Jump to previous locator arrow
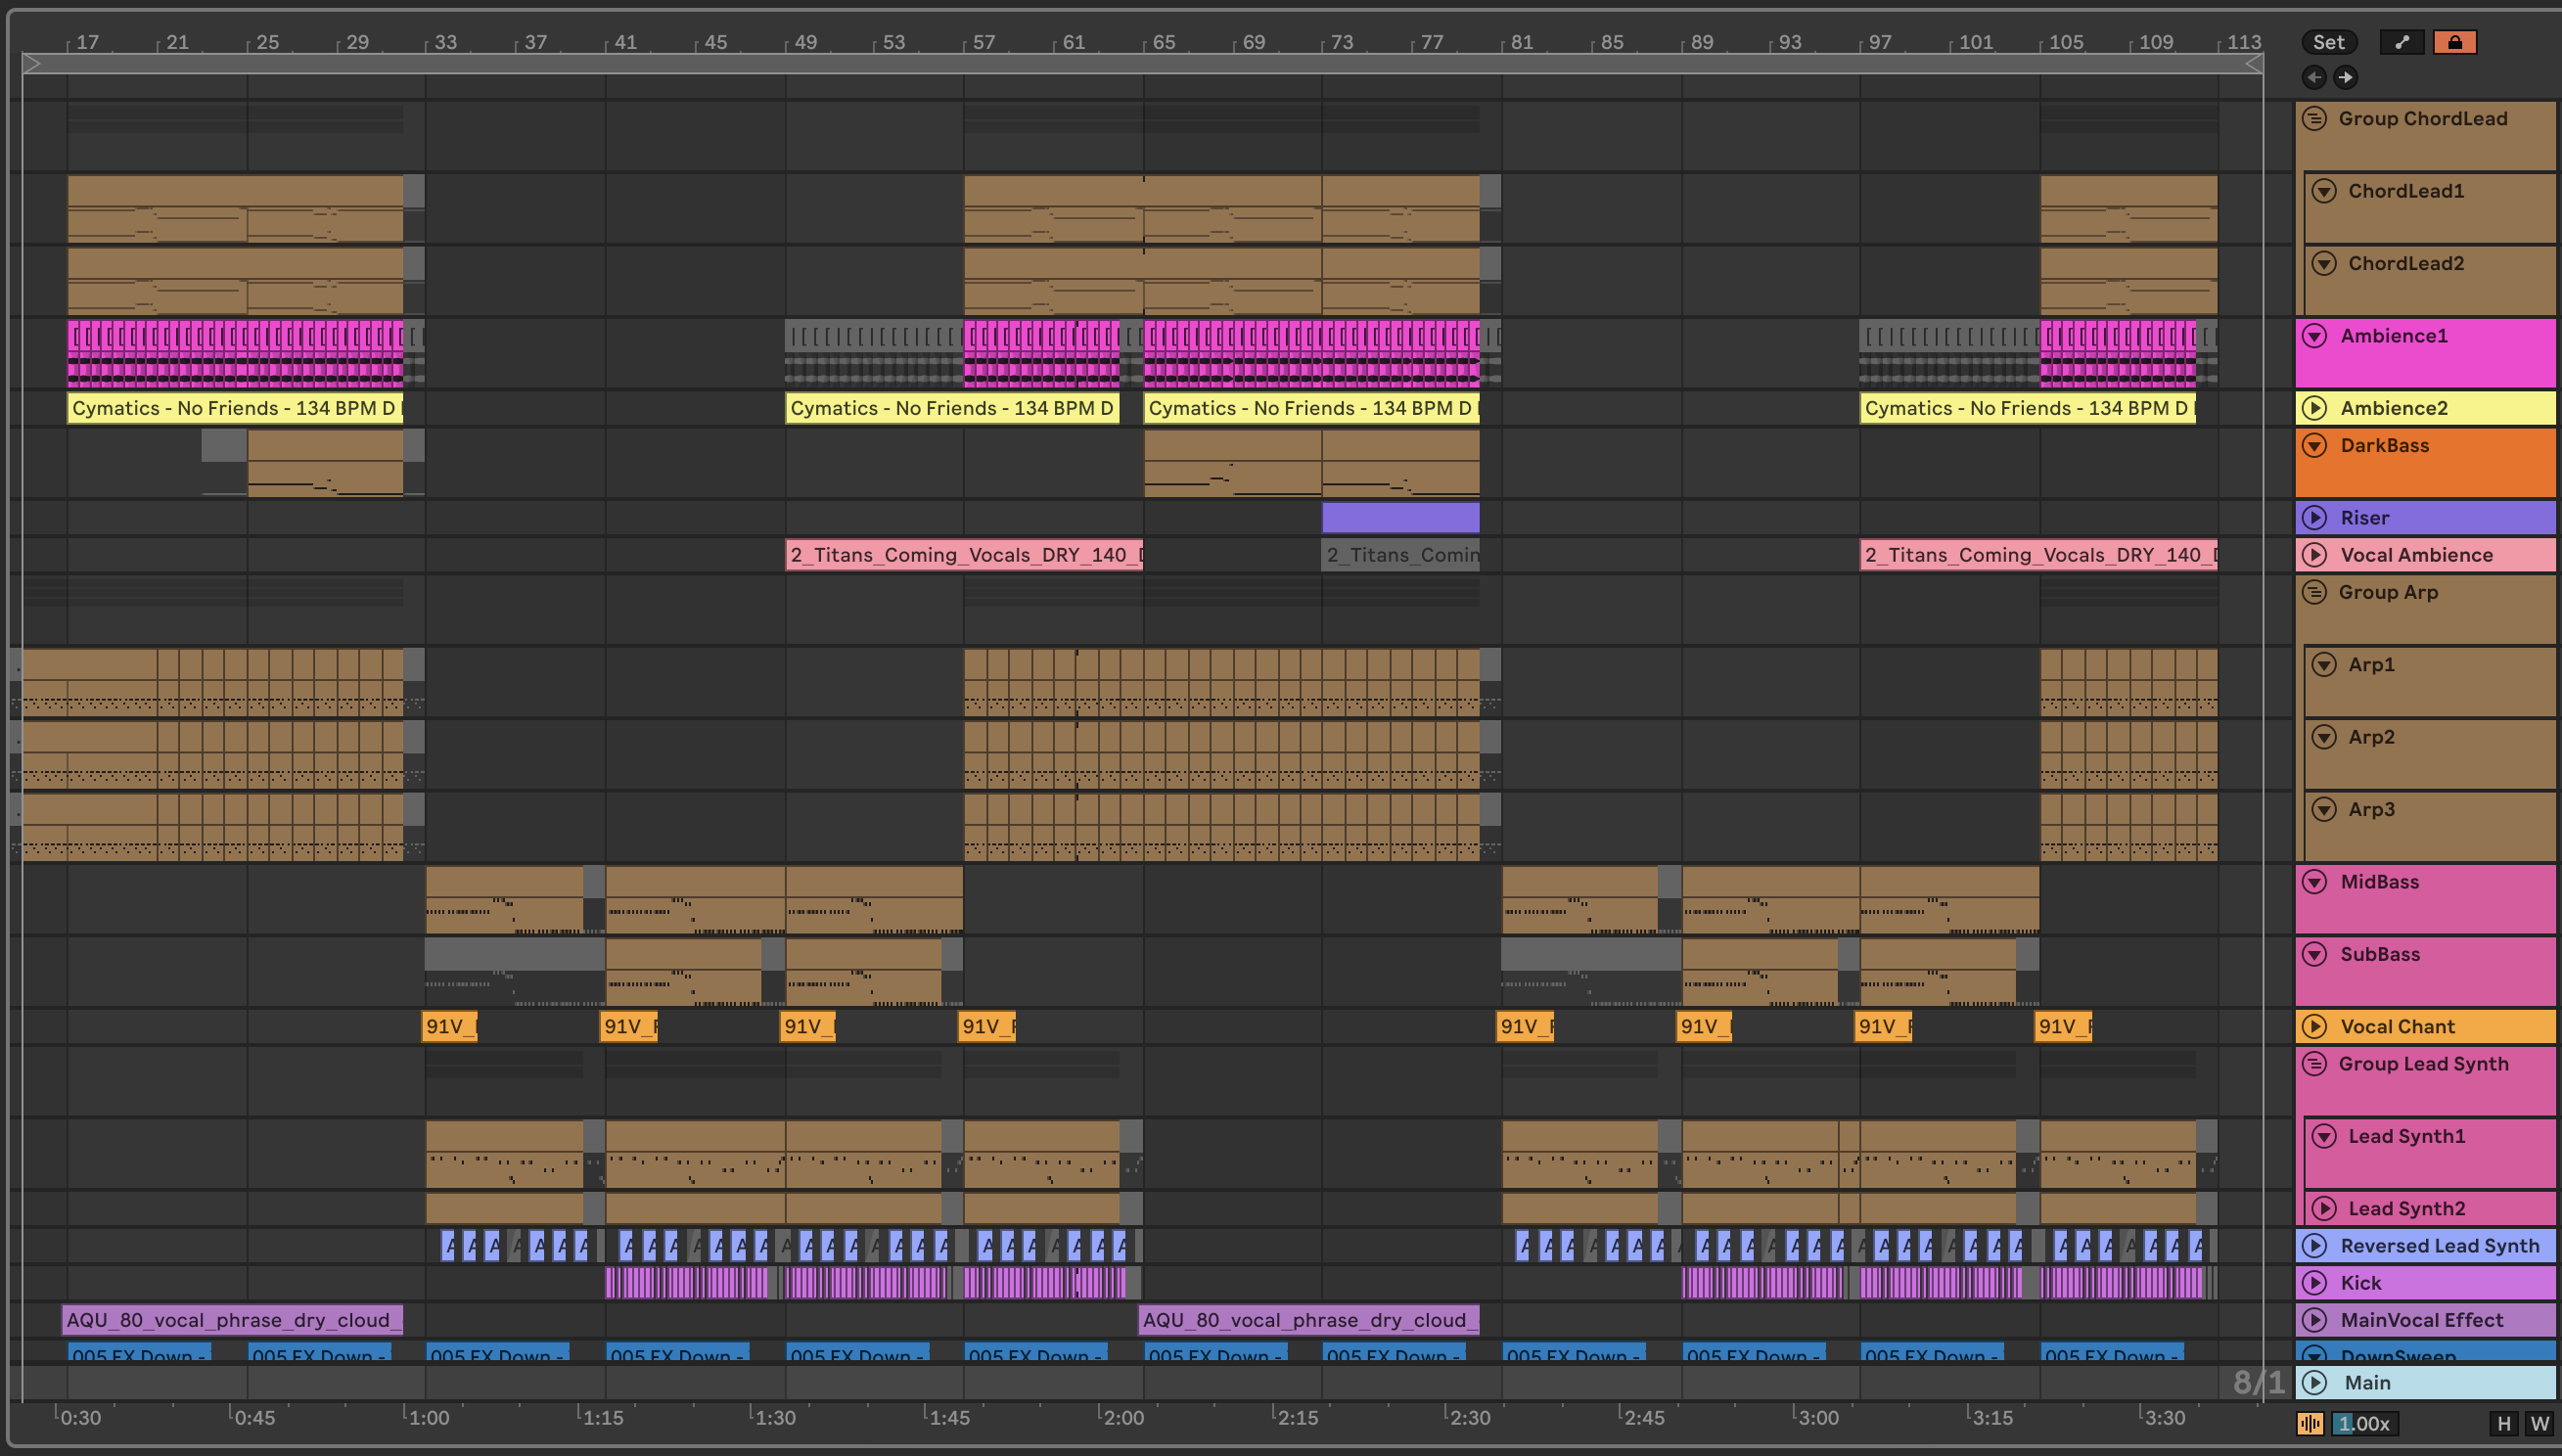Viewport: 2562px width, 1456px height. [2314, 77]
